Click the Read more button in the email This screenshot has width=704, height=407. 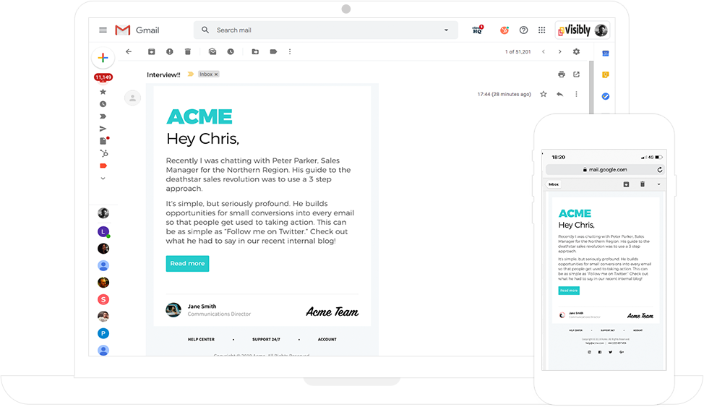(x=187, y=264)
